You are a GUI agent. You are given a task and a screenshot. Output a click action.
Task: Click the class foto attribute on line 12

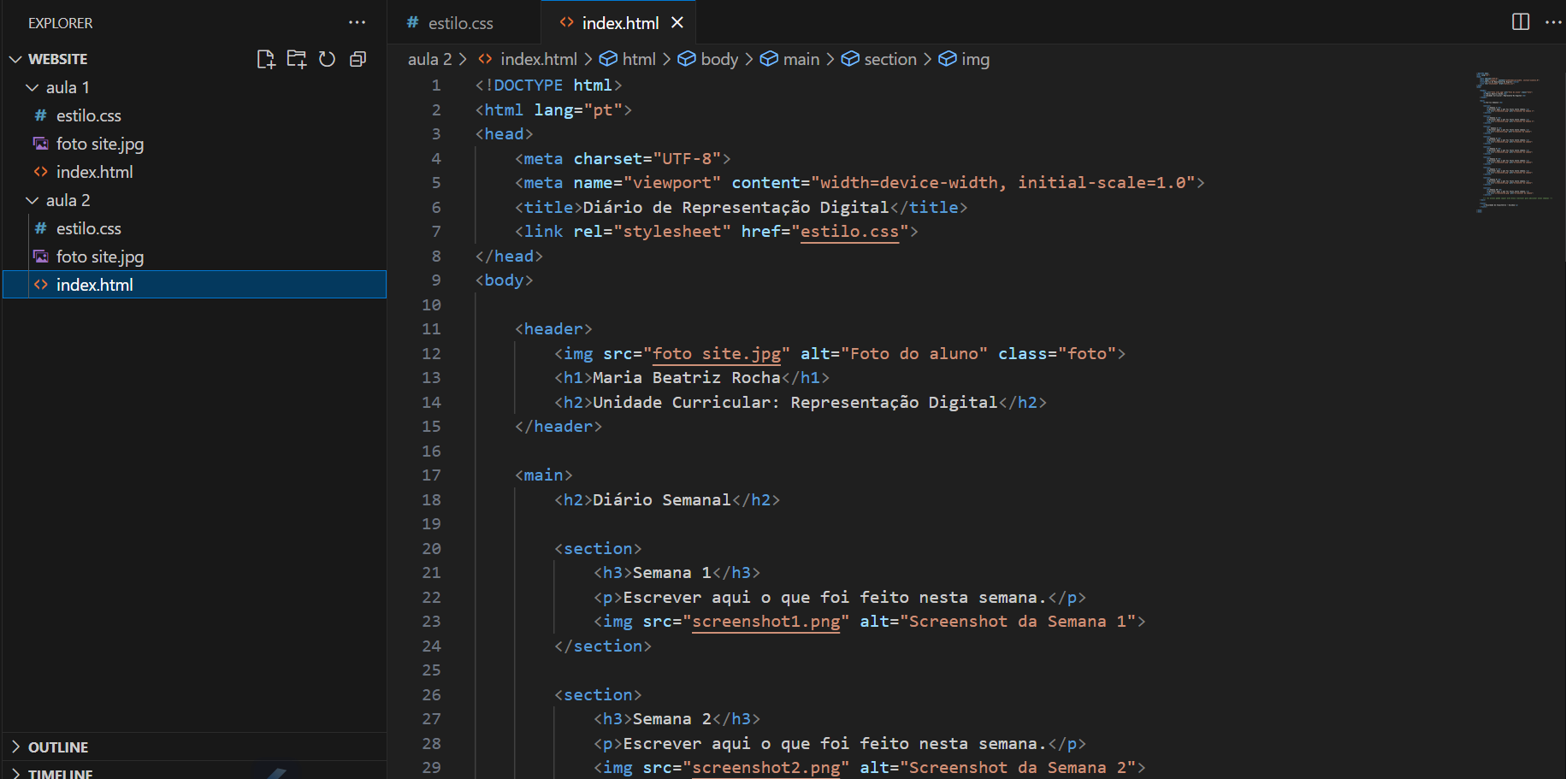(x=1057, y=354)
